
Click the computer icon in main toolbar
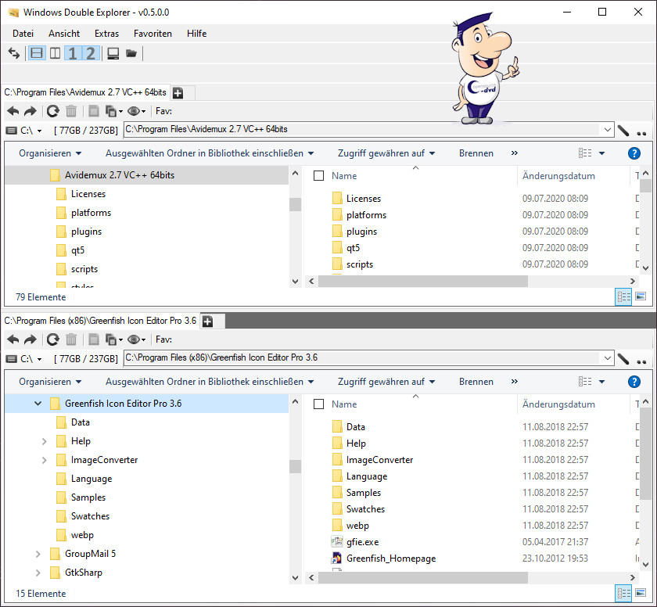click(x=113, y=53)
